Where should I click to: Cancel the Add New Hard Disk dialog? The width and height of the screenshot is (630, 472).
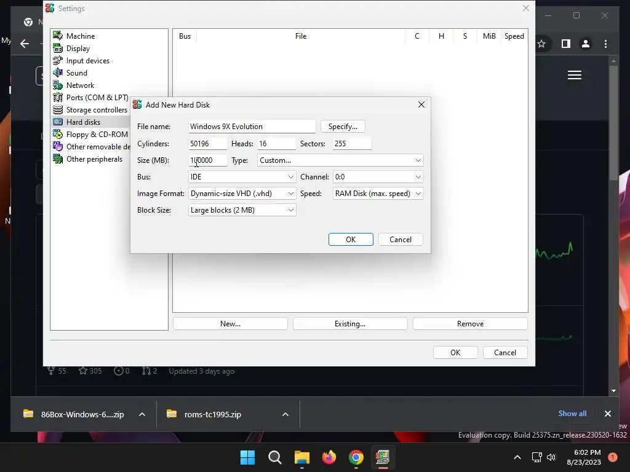(401, 239)
